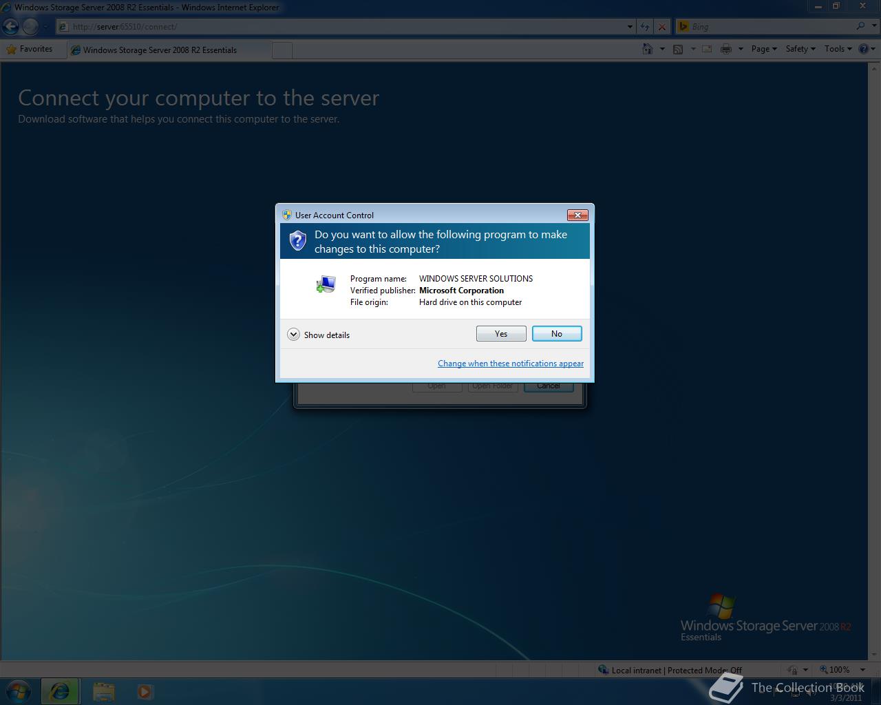Close the User Account Control dialog
This screenshot has height=705, width=881.
[x=577, y=215]
